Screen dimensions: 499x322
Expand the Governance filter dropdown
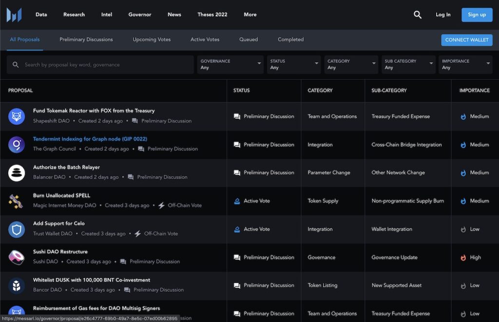230,65
